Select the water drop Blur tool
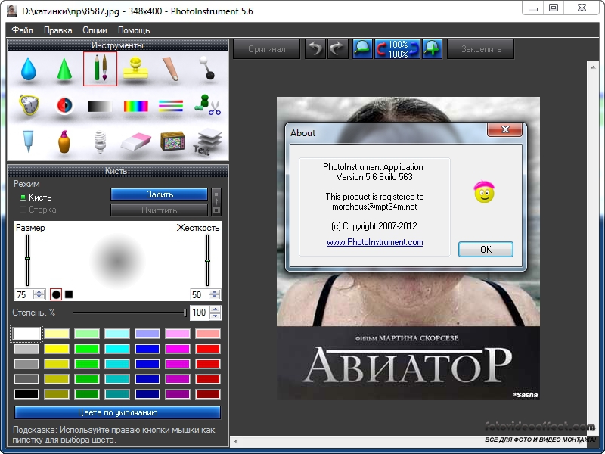 [x=28, y=69]
